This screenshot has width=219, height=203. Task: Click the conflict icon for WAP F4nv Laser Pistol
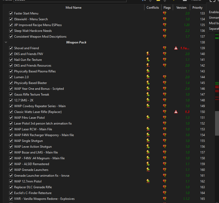click(x=148, y=118)
